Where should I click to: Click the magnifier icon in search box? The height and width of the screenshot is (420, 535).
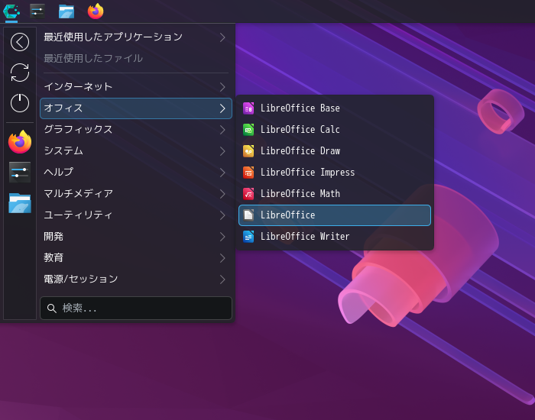click(x=52, y=309)
